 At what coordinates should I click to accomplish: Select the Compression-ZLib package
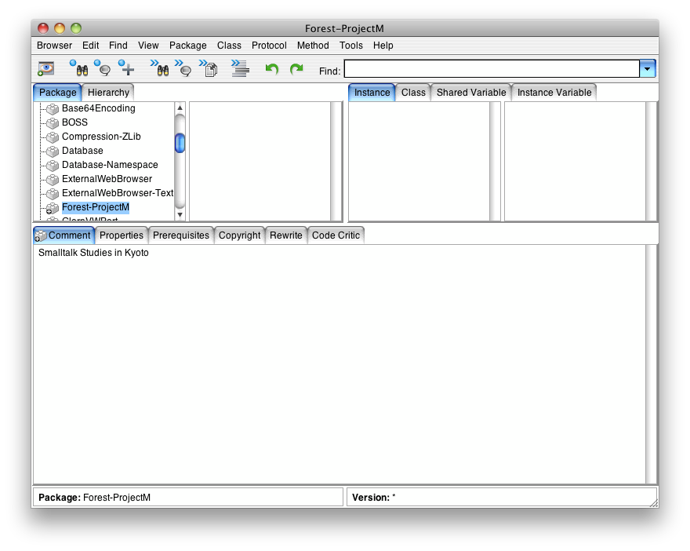click(101, 137)
